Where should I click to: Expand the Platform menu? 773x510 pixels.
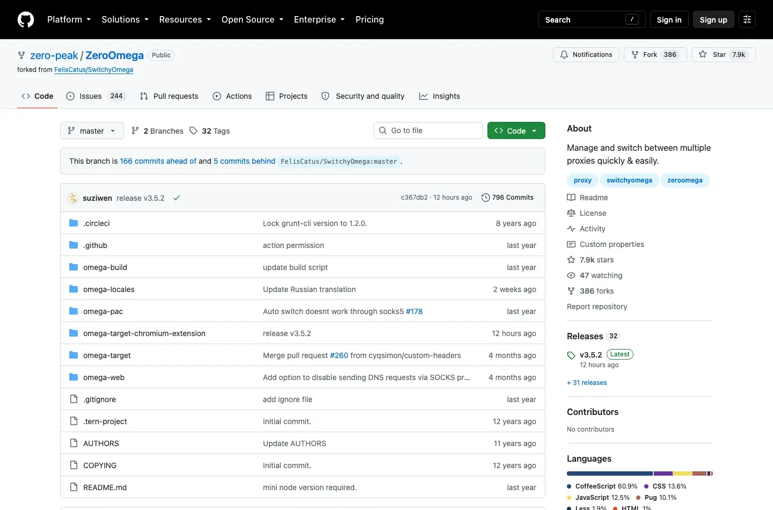click(x=69, y=19)
